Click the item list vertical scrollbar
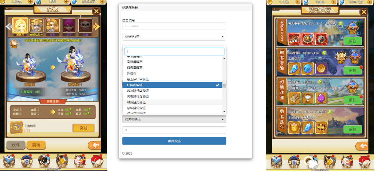This screenshot has height=172, width=375. click(224, 86)
